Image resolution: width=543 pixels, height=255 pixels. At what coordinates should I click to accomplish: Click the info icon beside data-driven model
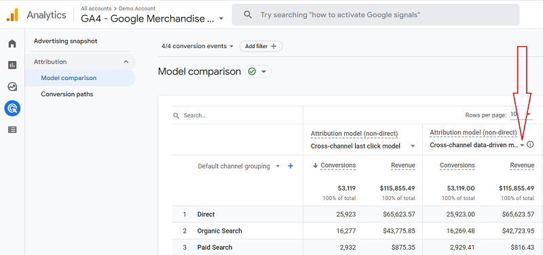[530, 144]
